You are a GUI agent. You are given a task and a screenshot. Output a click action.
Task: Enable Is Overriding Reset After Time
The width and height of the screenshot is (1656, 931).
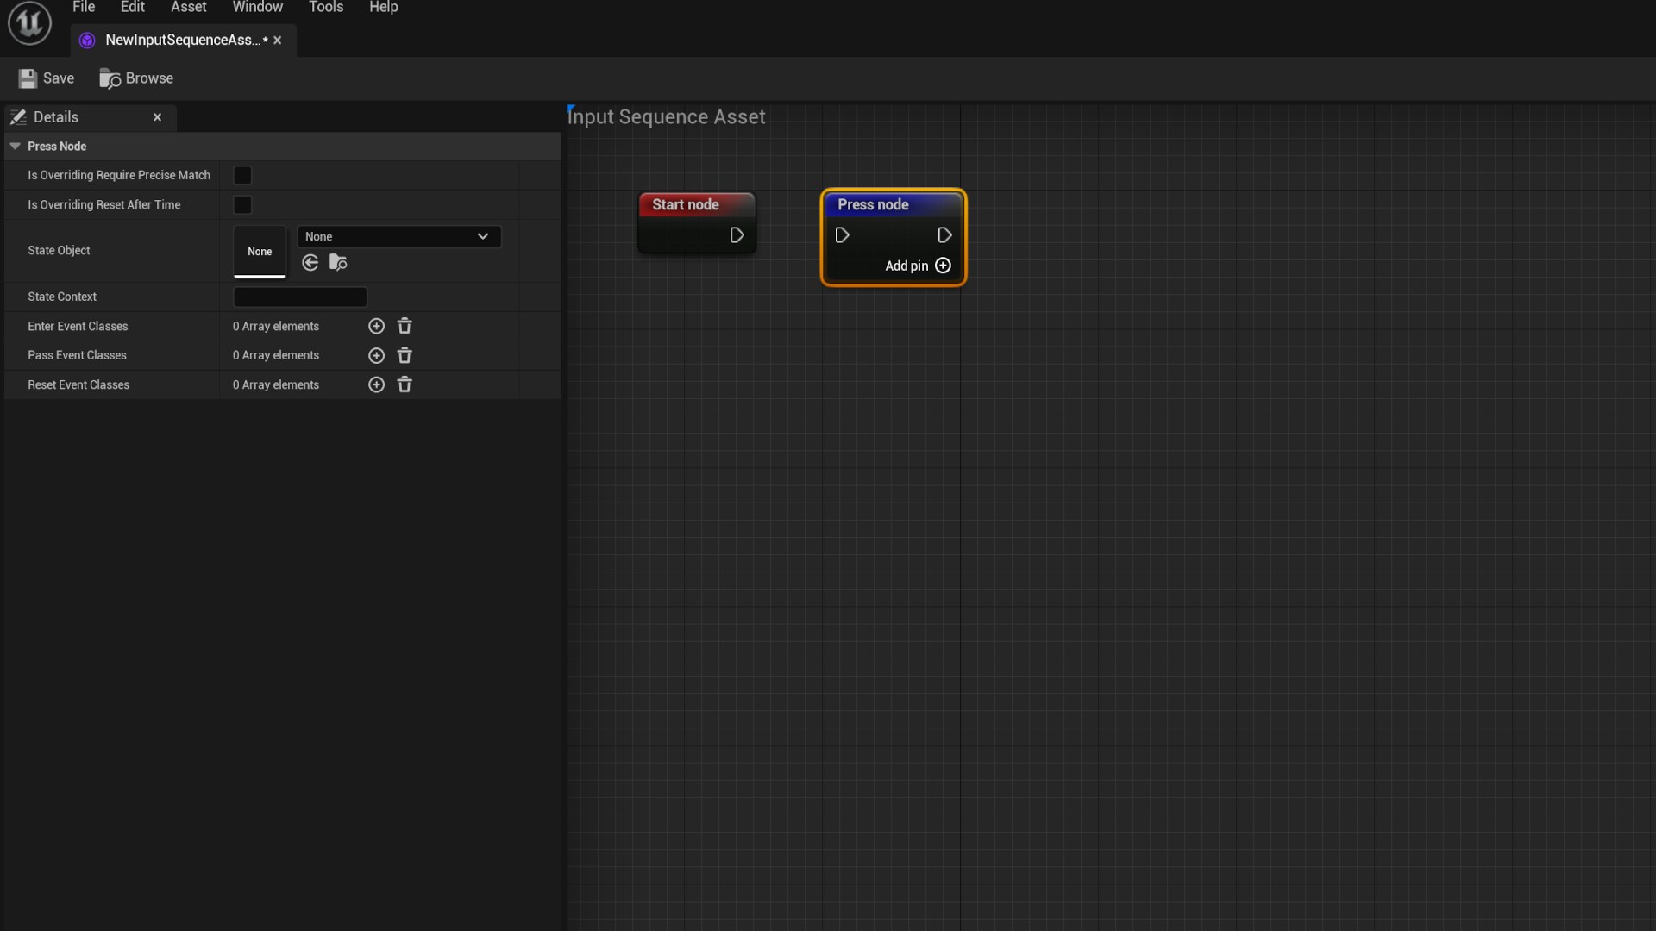[x=241, y=205]
